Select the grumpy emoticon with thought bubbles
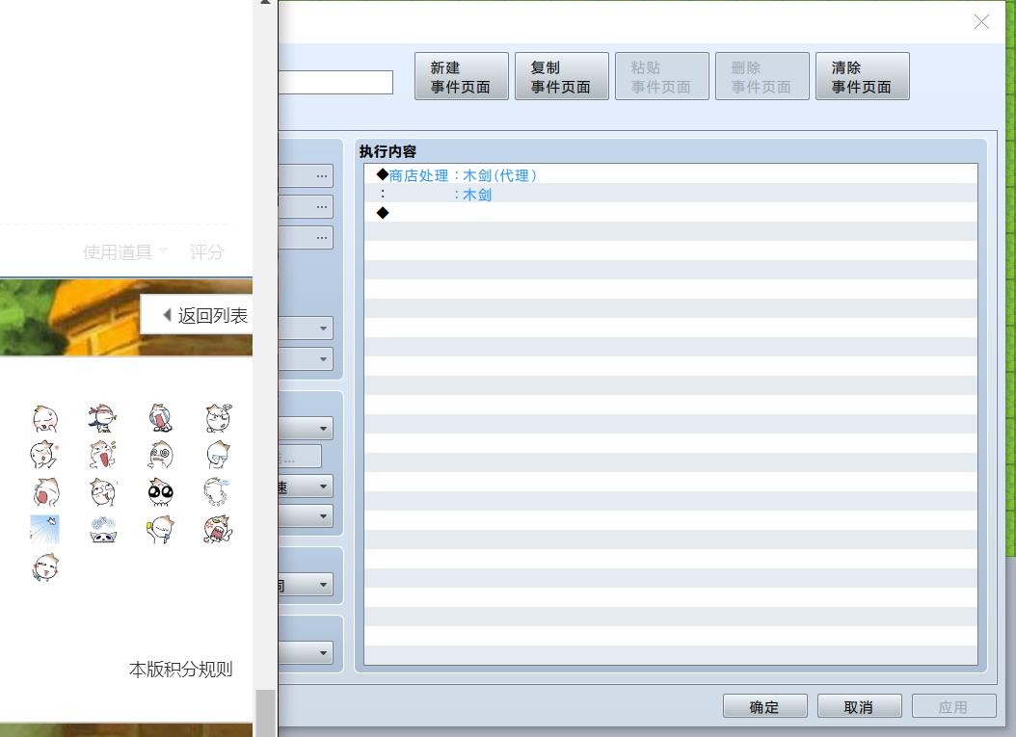The height and width of the screenshot is (737, 1016). point(219,418)
